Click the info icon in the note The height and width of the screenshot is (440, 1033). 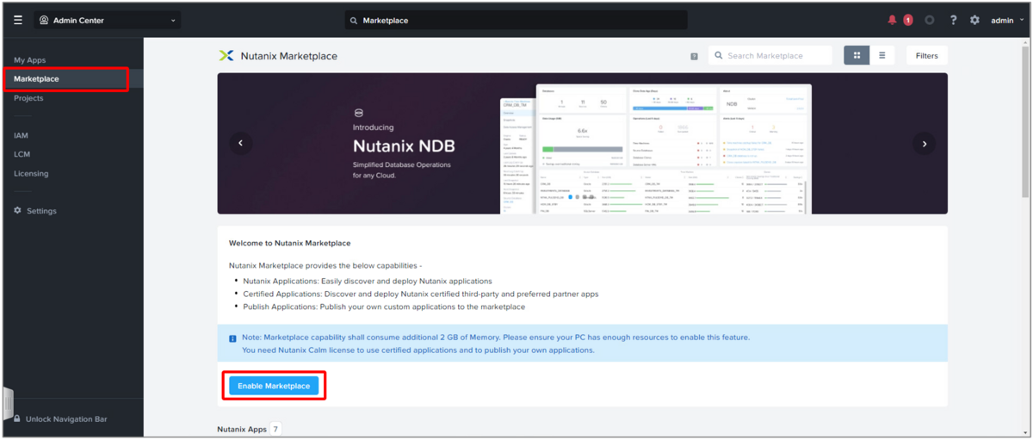232,338
